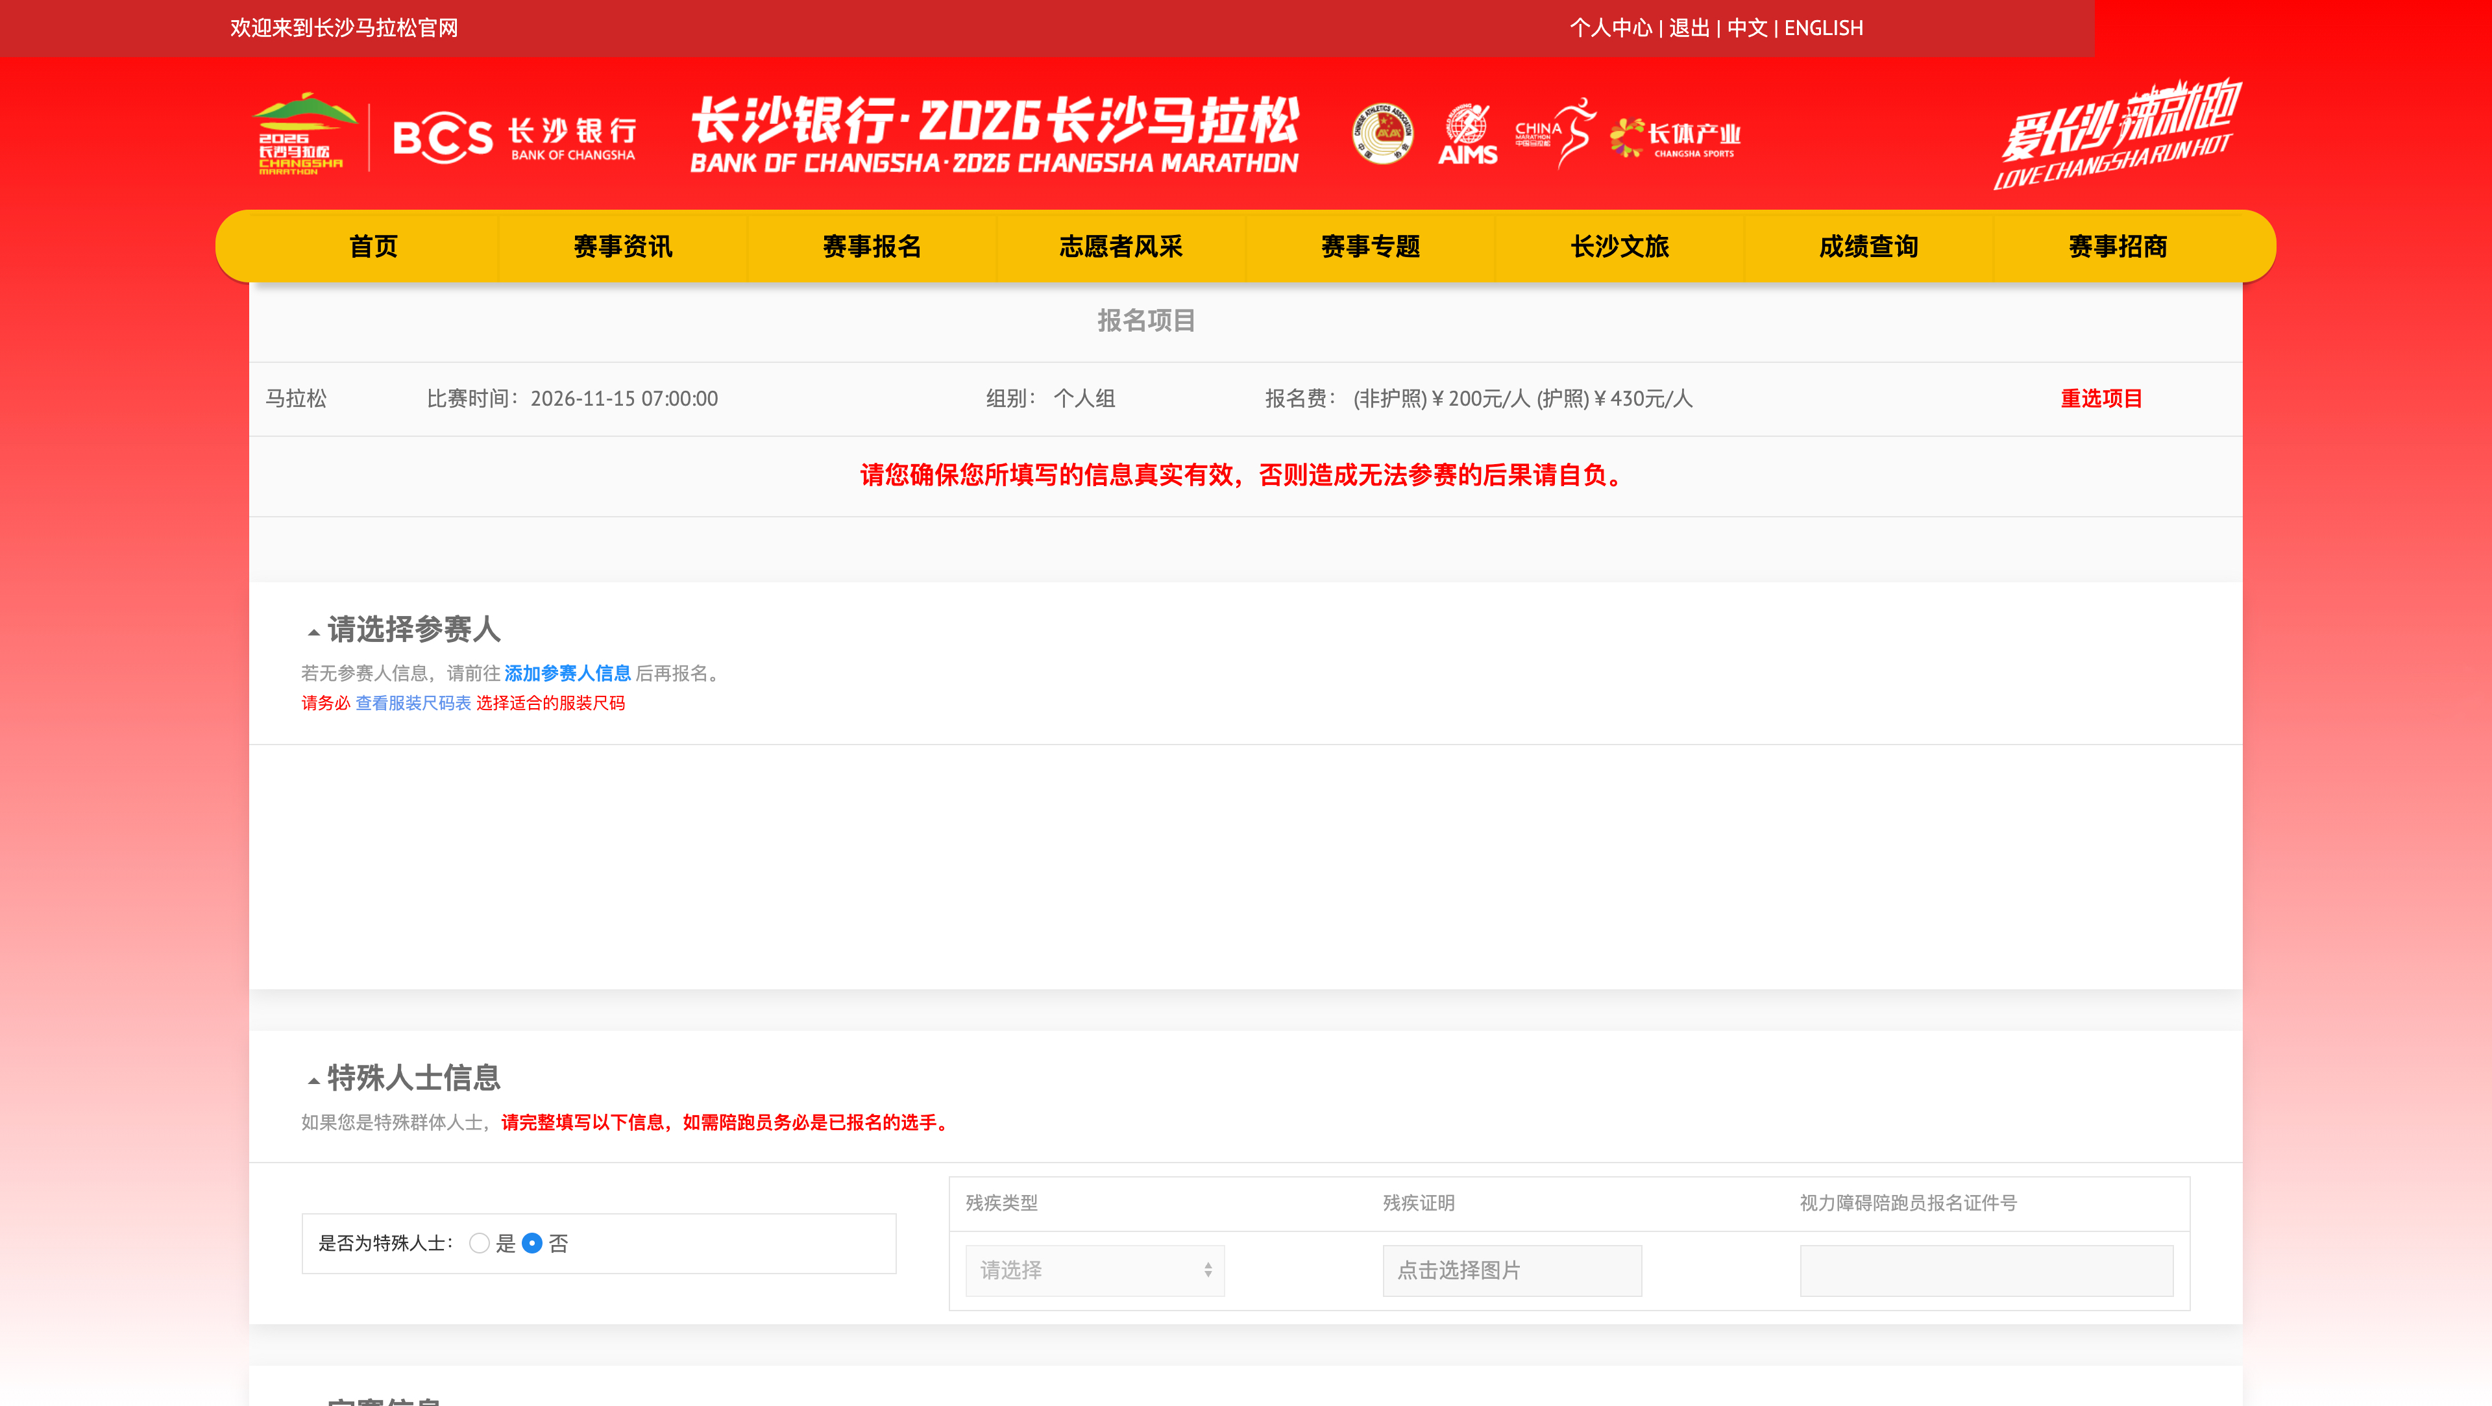Click the 视力障碍陪跑员报名证件号 column header

[x=1908, y=1203]
